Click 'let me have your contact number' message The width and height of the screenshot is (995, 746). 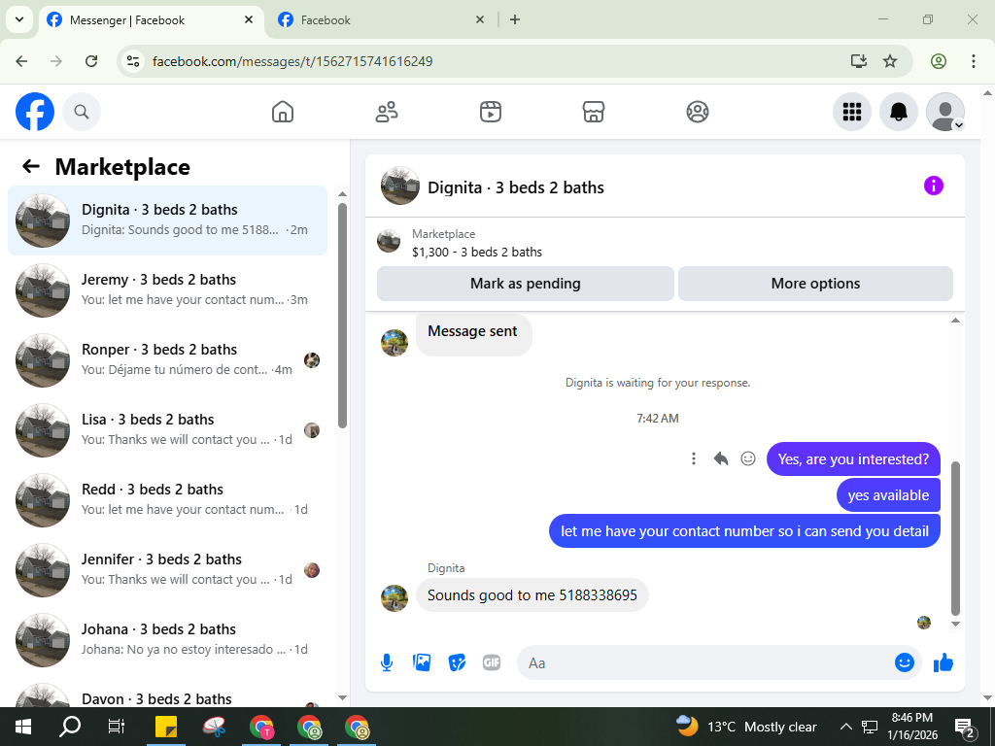click(x=744, y=531)
